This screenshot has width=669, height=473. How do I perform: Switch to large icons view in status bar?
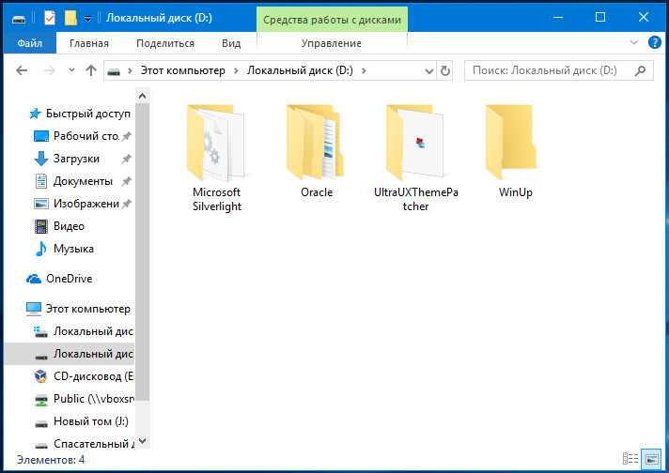point(651,459)
